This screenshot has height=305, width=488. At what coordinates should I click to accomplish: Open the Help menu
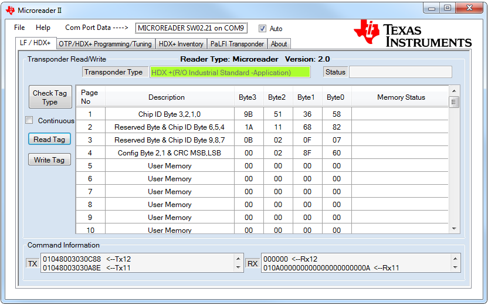tap(43, 28)
